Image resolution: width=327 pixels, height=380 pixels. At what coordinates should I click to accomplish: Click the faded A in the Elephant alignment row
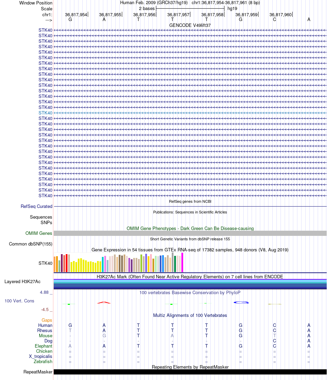point(70,346)
